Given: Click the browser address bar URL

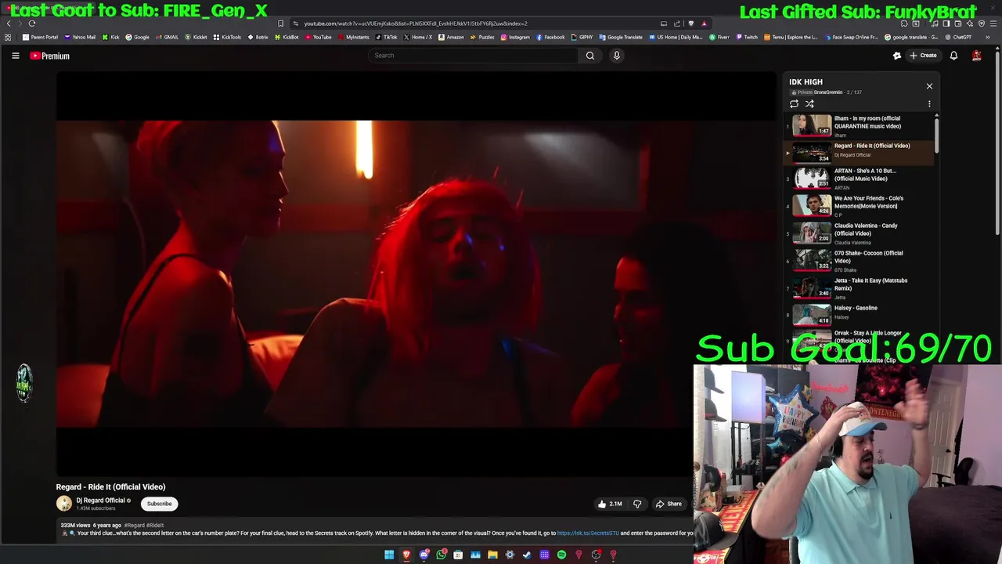Looking at the screenshot, I should point(416,23).
